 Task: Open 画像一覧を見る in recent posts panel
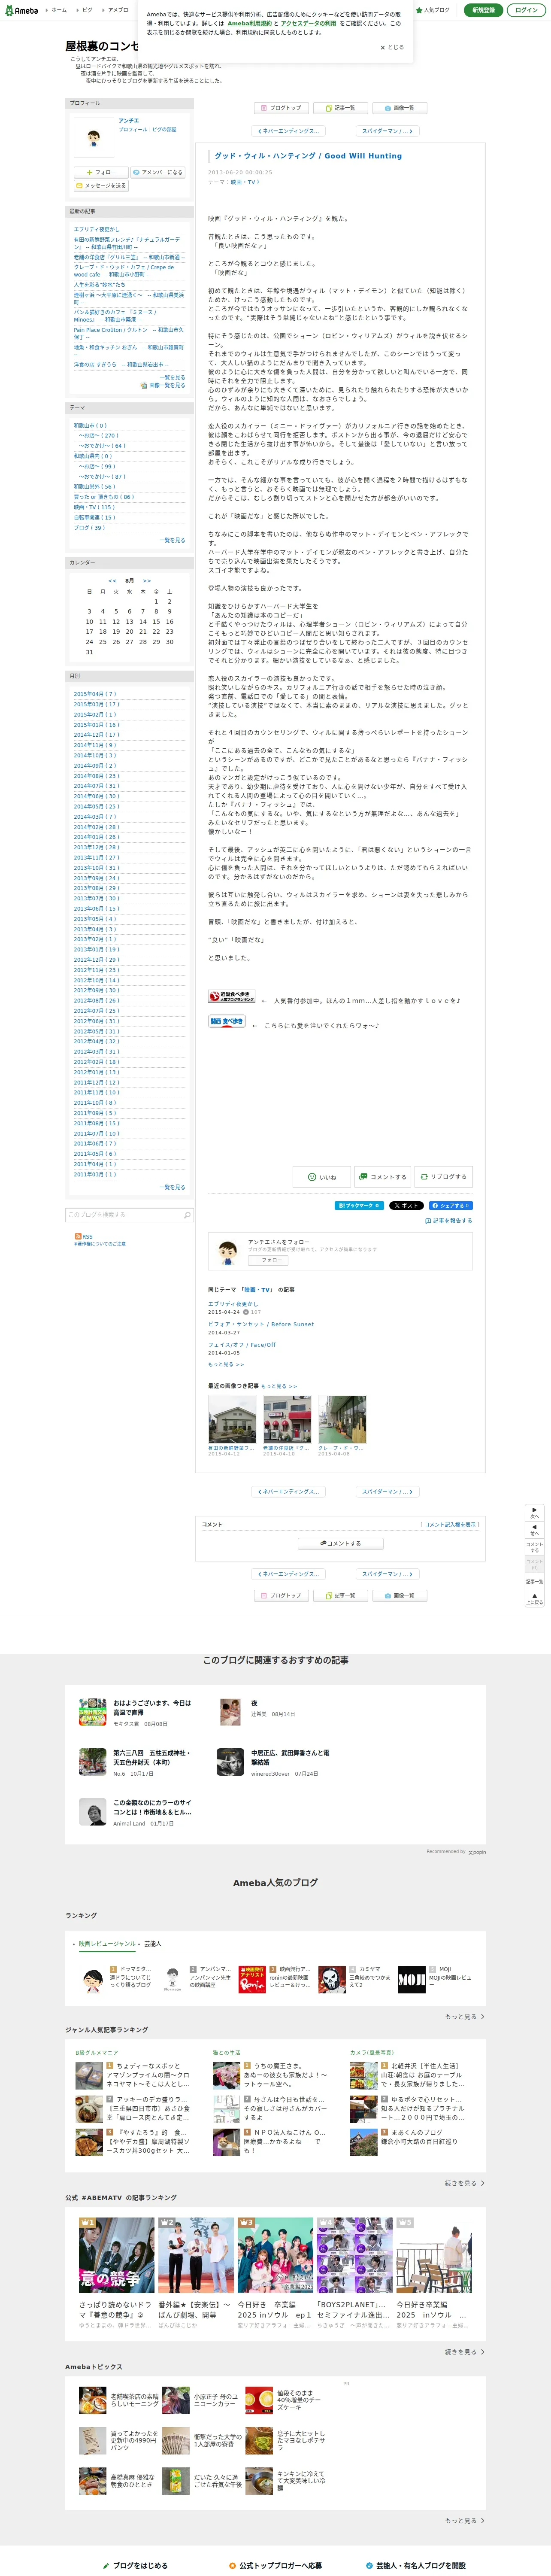click(x=166, y=385)
